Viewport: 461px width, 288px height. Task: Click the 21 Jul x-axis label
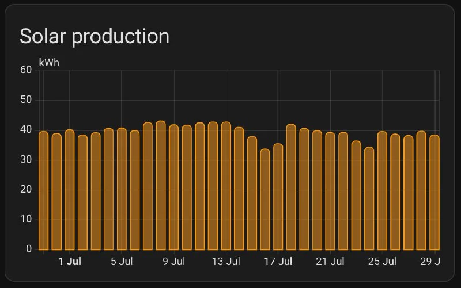pos(330,262)
